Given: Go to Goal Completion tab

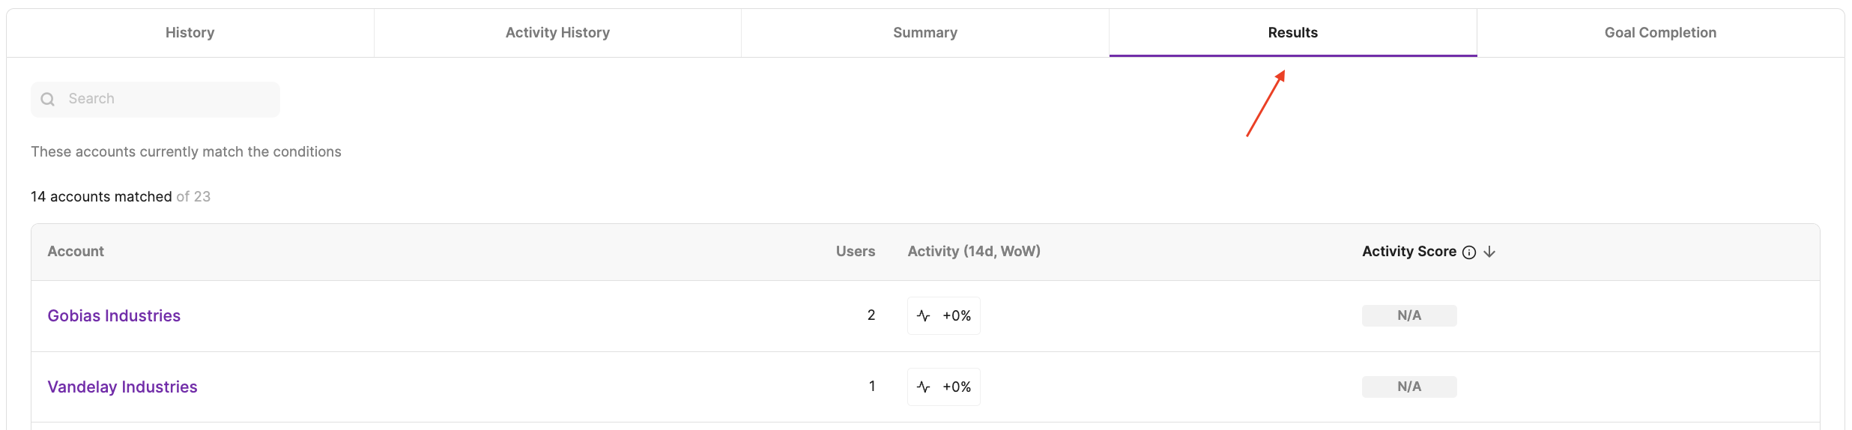Looking at the screenshot, I should pyautogui.click(x=1660, y=33).
